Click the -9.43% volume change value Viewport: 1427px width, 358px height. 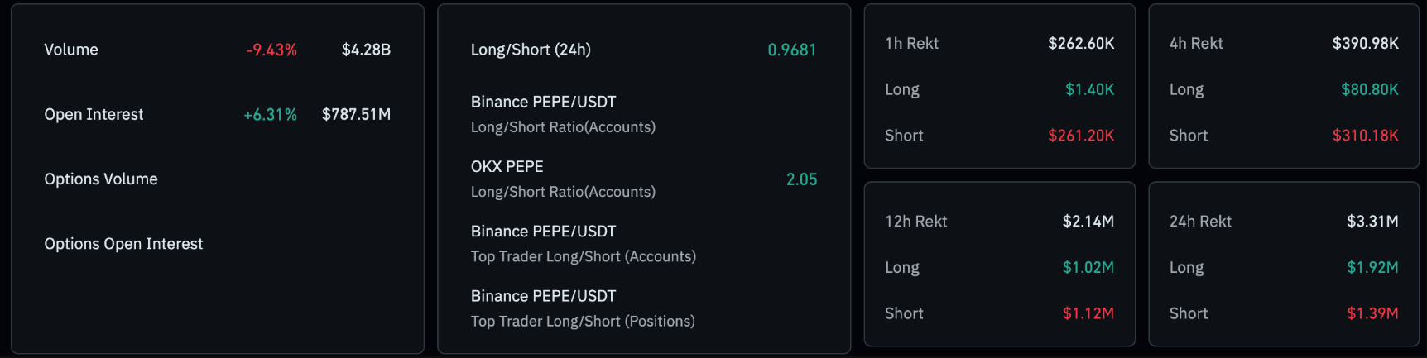271,50
